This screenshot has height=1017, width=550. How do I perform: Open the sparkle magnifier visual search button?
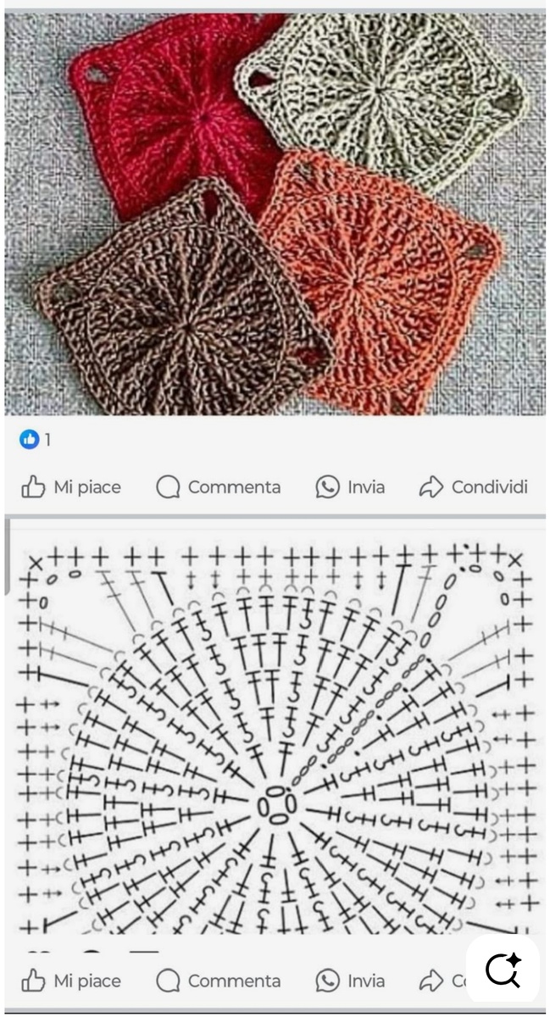coord(503,969)
